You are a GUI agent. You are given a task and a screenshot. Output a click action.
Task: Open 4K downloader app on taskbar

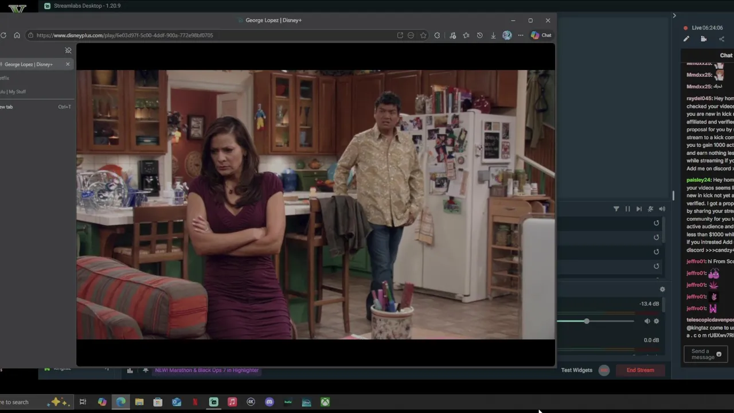(251, 402)
